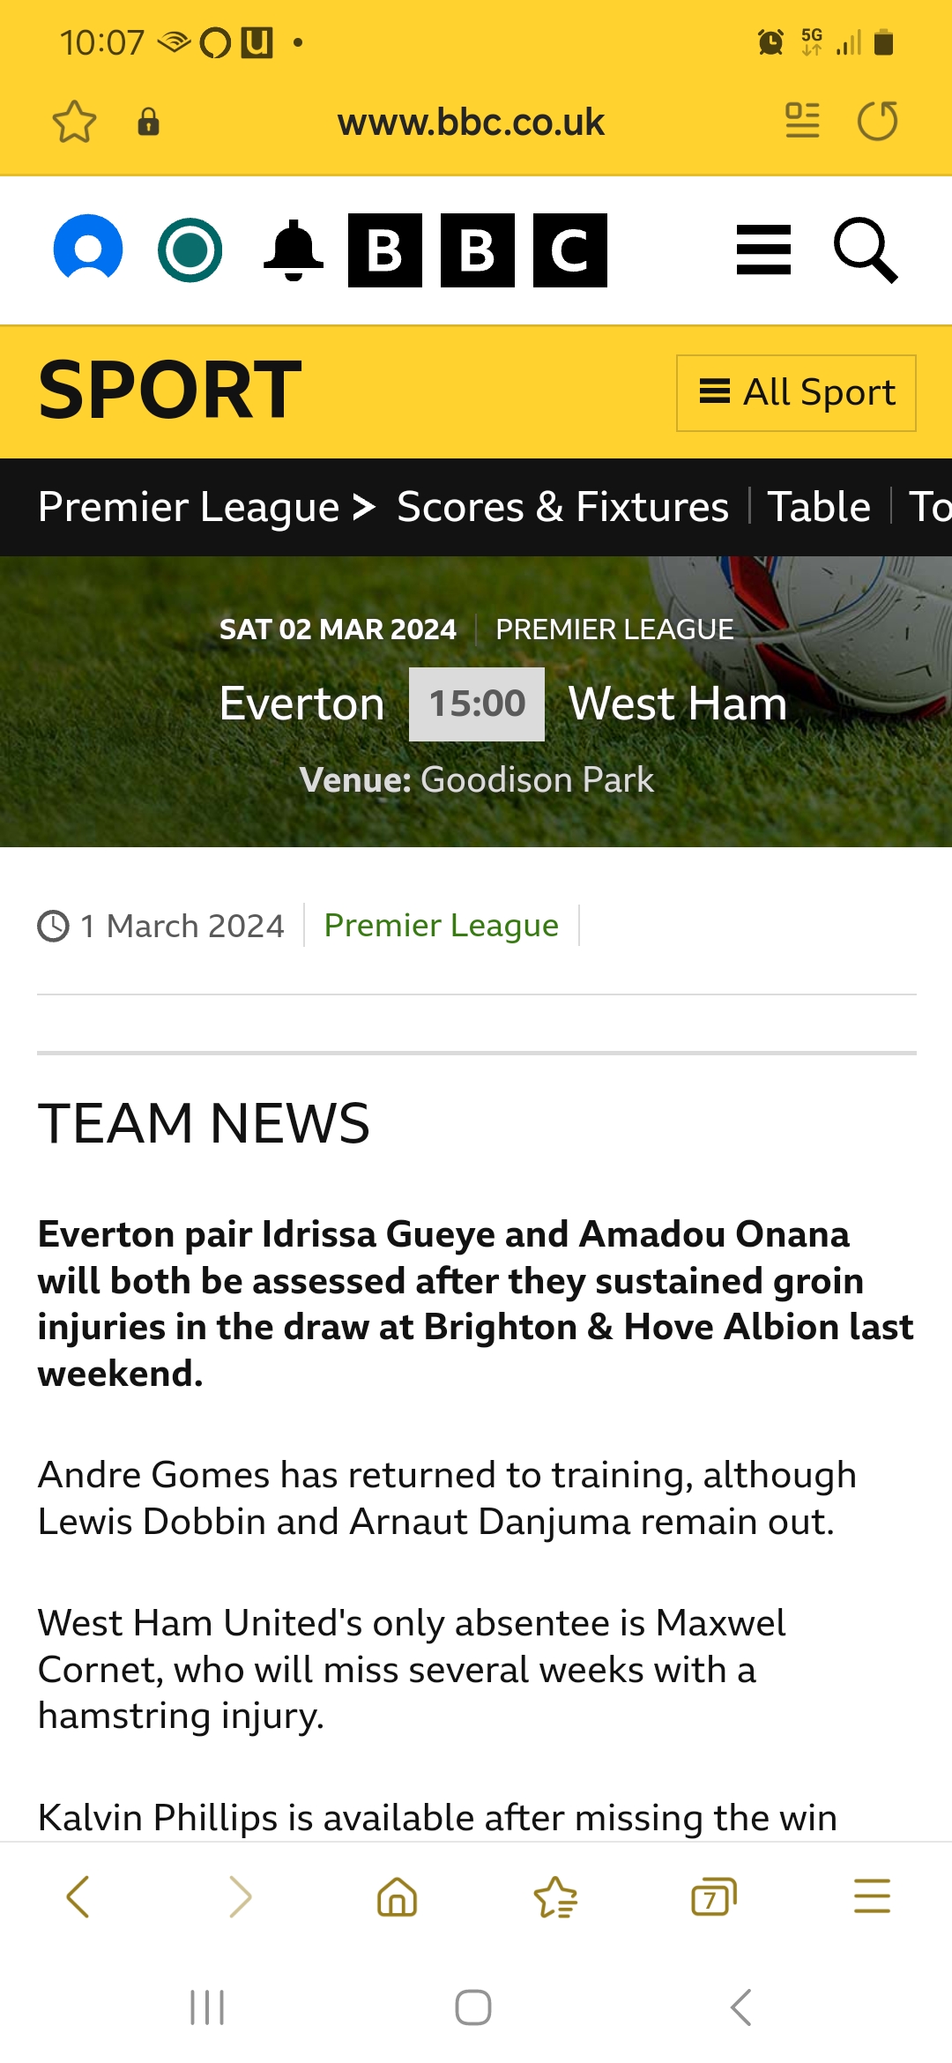Tap the browser home icon
Screen dimensions: 952x2063
[x=397, y=1896]
